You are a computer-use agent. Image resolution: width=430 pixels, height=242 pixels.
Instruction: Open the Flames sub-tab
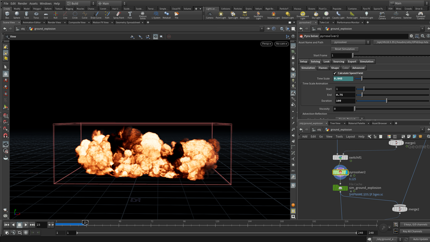tap(323, 68)
